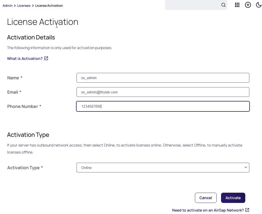Click external link icon beside AirGap Network
Viewport: 262px width, 214px height.
click(247, 210)
